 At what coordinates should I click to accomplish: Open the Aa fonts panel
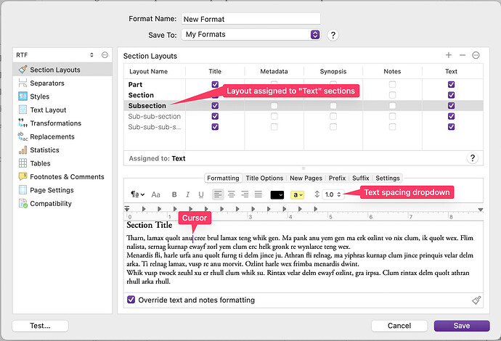155,194
